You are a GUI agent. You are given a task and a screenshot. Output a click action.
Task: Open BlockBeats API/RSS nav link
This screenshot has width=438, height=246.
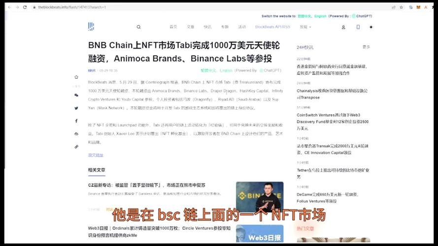click(x=272, y=27)
